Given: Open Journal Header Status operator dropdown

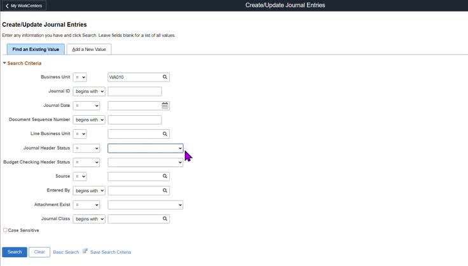Looking at the screenshot, I should 86,148.
